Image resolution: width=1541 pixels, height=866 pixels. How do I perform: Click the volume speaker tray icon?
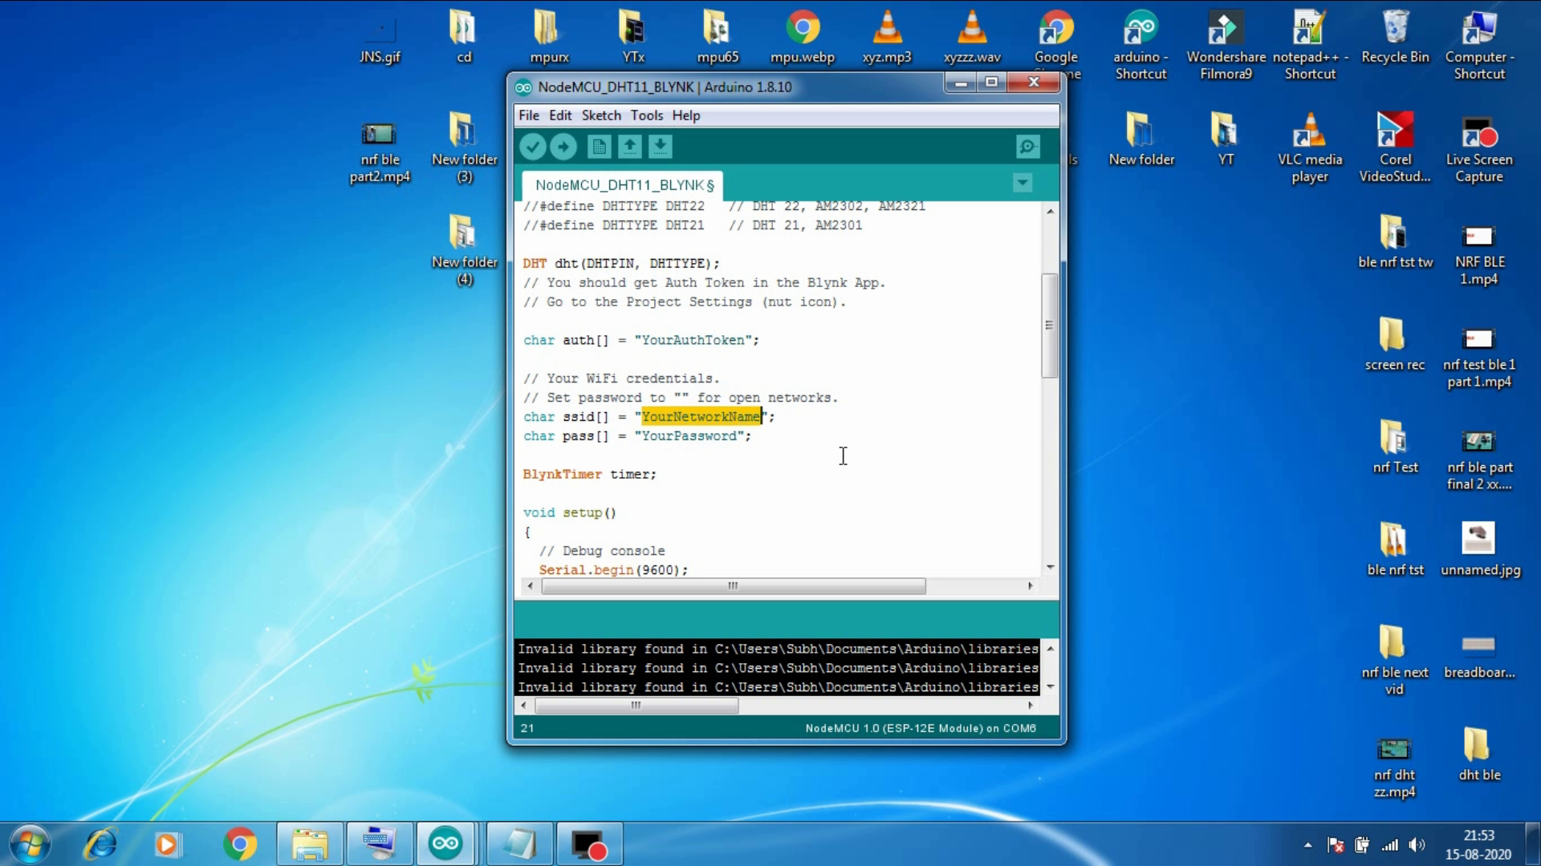(1417, 844)
